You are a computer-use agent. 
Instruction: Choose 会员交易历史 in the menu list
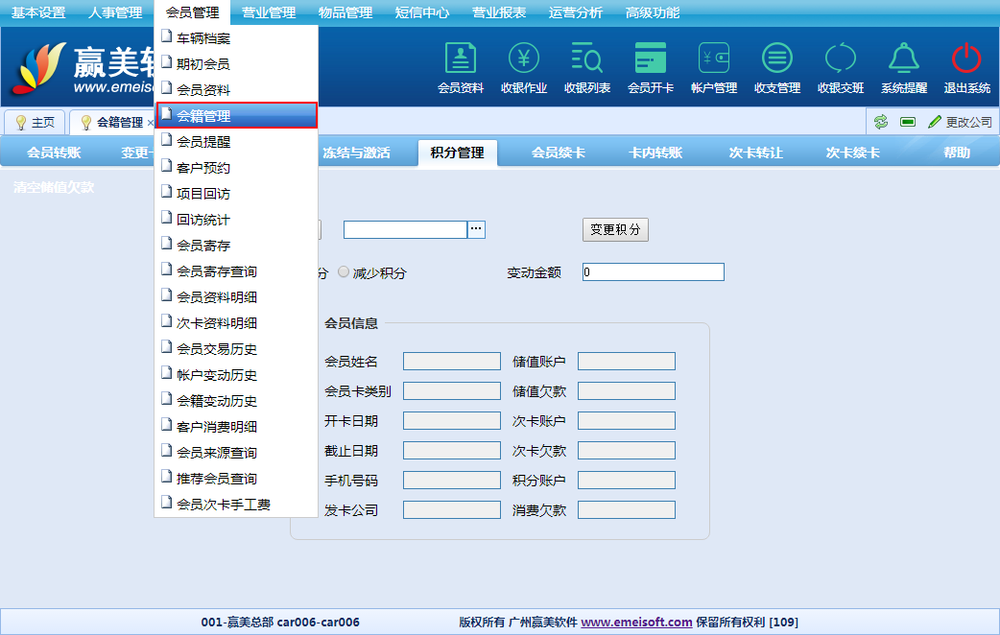(217, 349)
